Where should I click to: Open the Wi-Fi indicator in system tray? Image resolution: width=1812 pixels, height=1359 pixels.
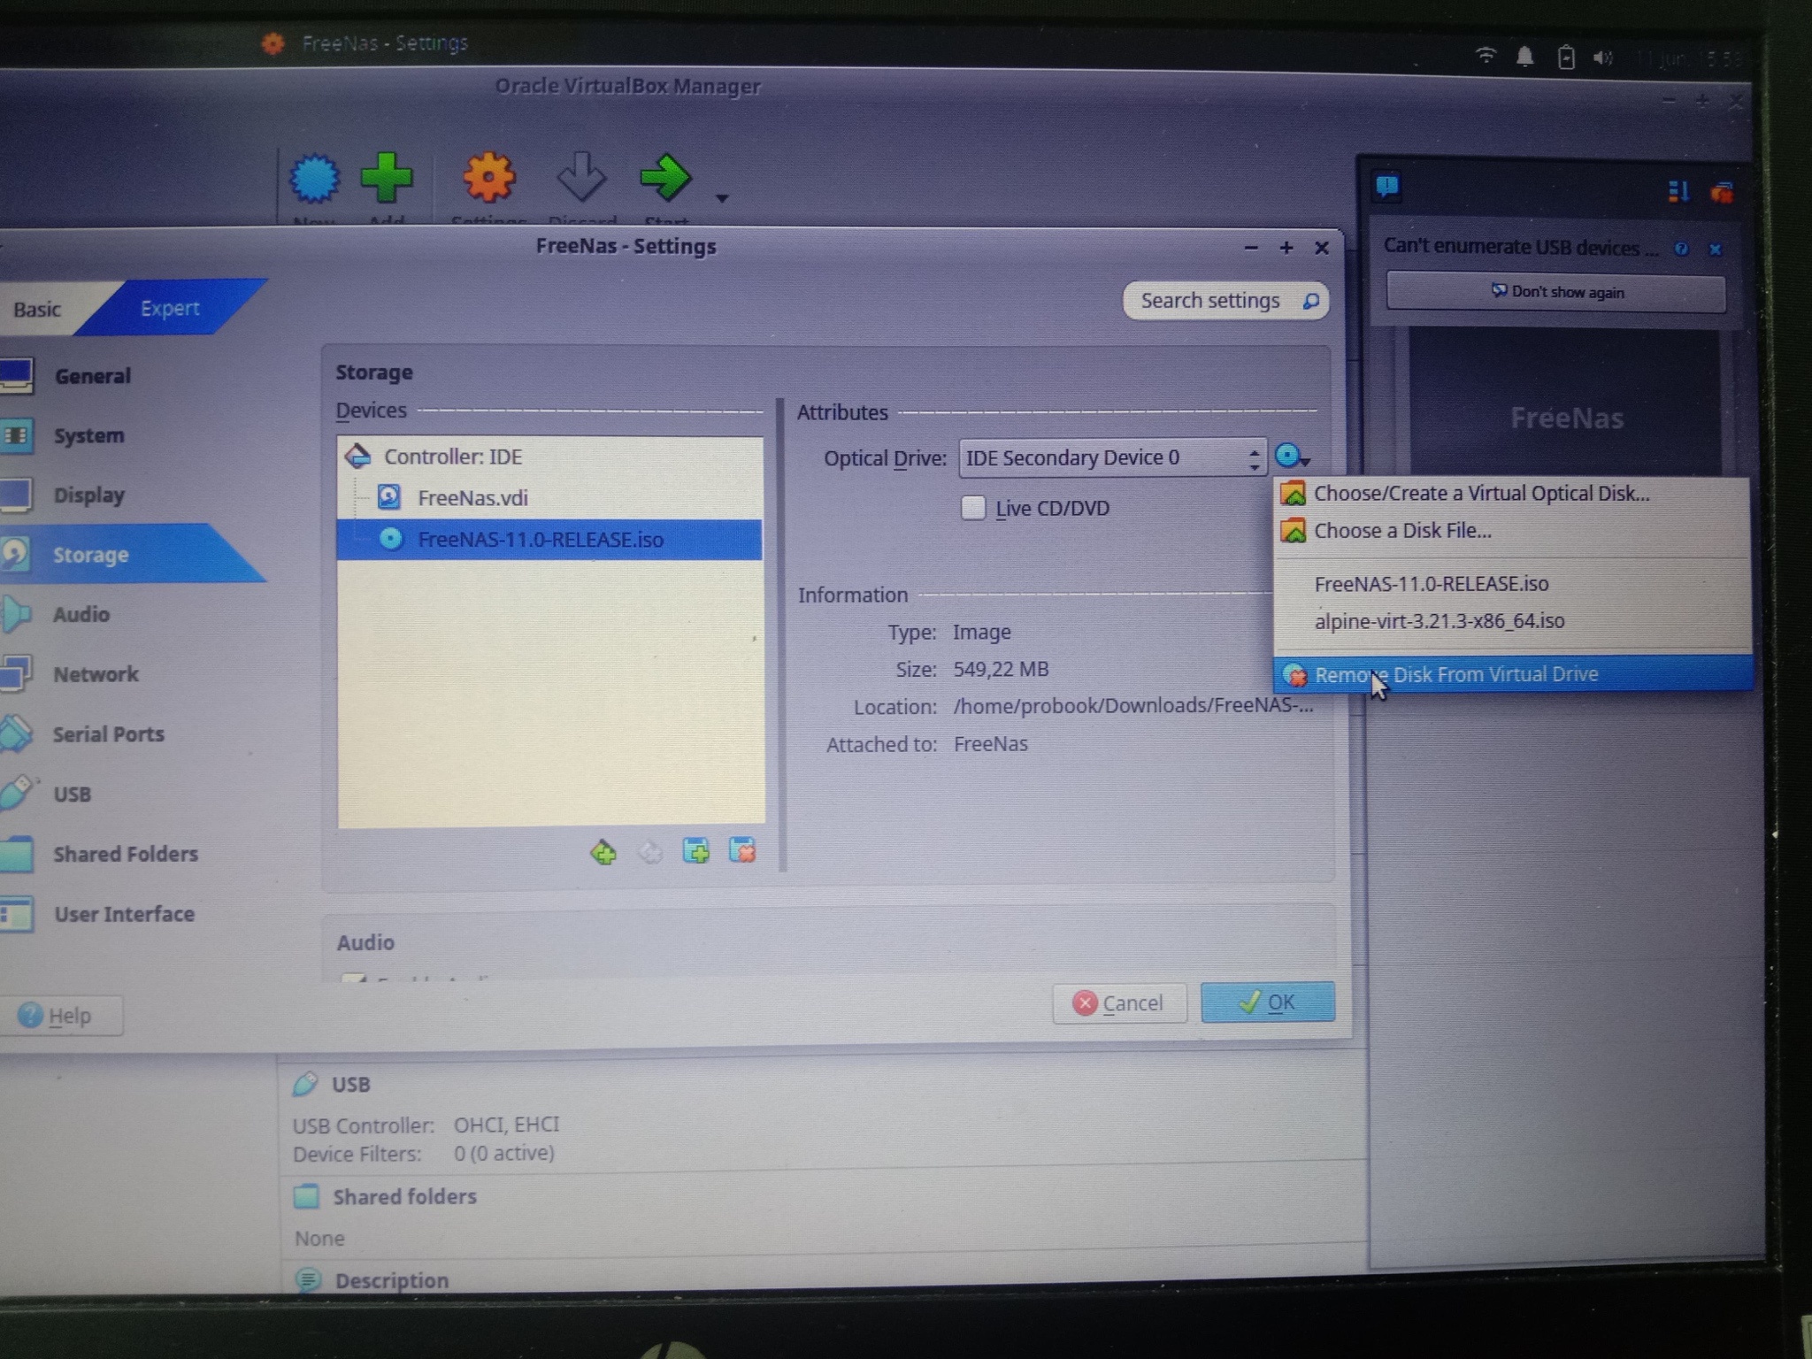pyautogui.click(x=1486, y=56)
